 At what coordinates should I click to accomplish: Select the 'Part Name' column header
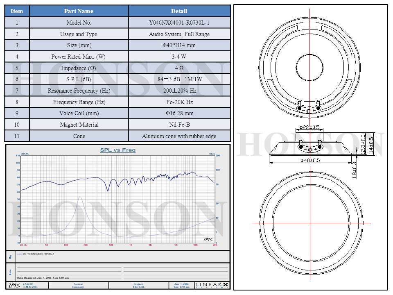79,11
